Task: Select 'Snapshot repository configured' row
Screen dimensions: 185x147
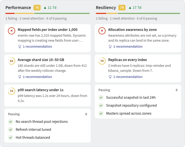Action: click(138, 105)
